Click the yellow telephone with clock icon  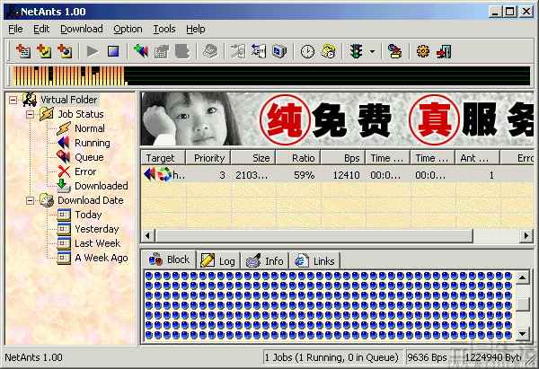pyautogui.click(x=328, y=51)
